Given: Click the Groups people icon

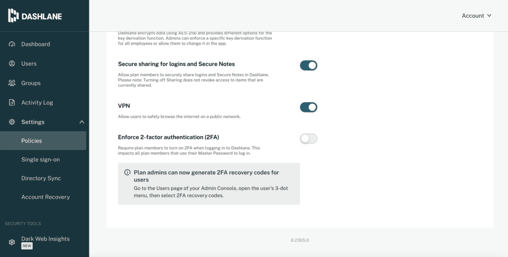Looking at the screenshot, I should coord(12,83).
